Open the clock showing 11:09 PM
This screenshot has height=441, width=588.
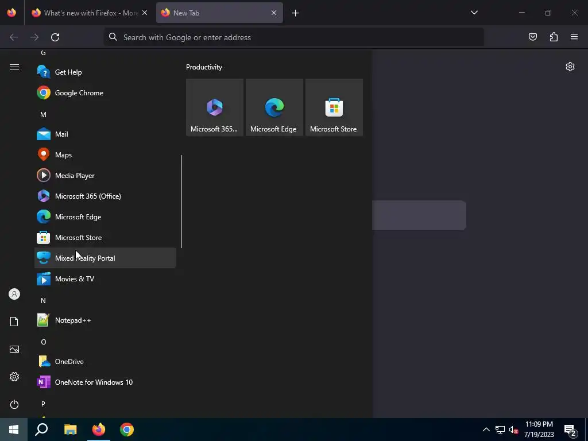(539, 430)
